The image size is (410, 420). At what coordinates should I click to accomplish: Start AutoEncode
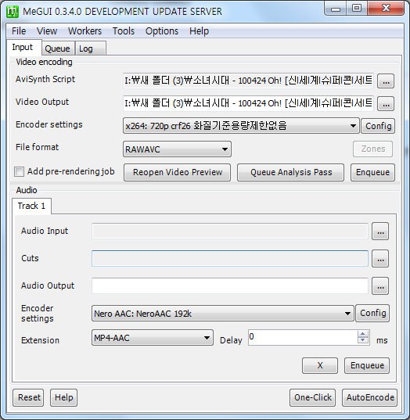370,397
